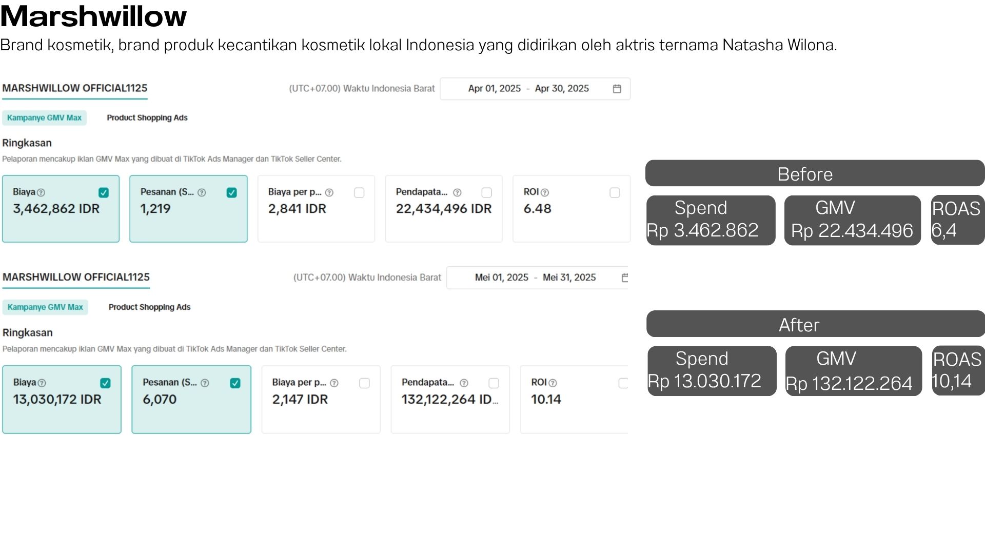This screenshot has width=985, height=554.
Task: Click the help icon beside Biaya in April summary
Action: coord(41,192)
